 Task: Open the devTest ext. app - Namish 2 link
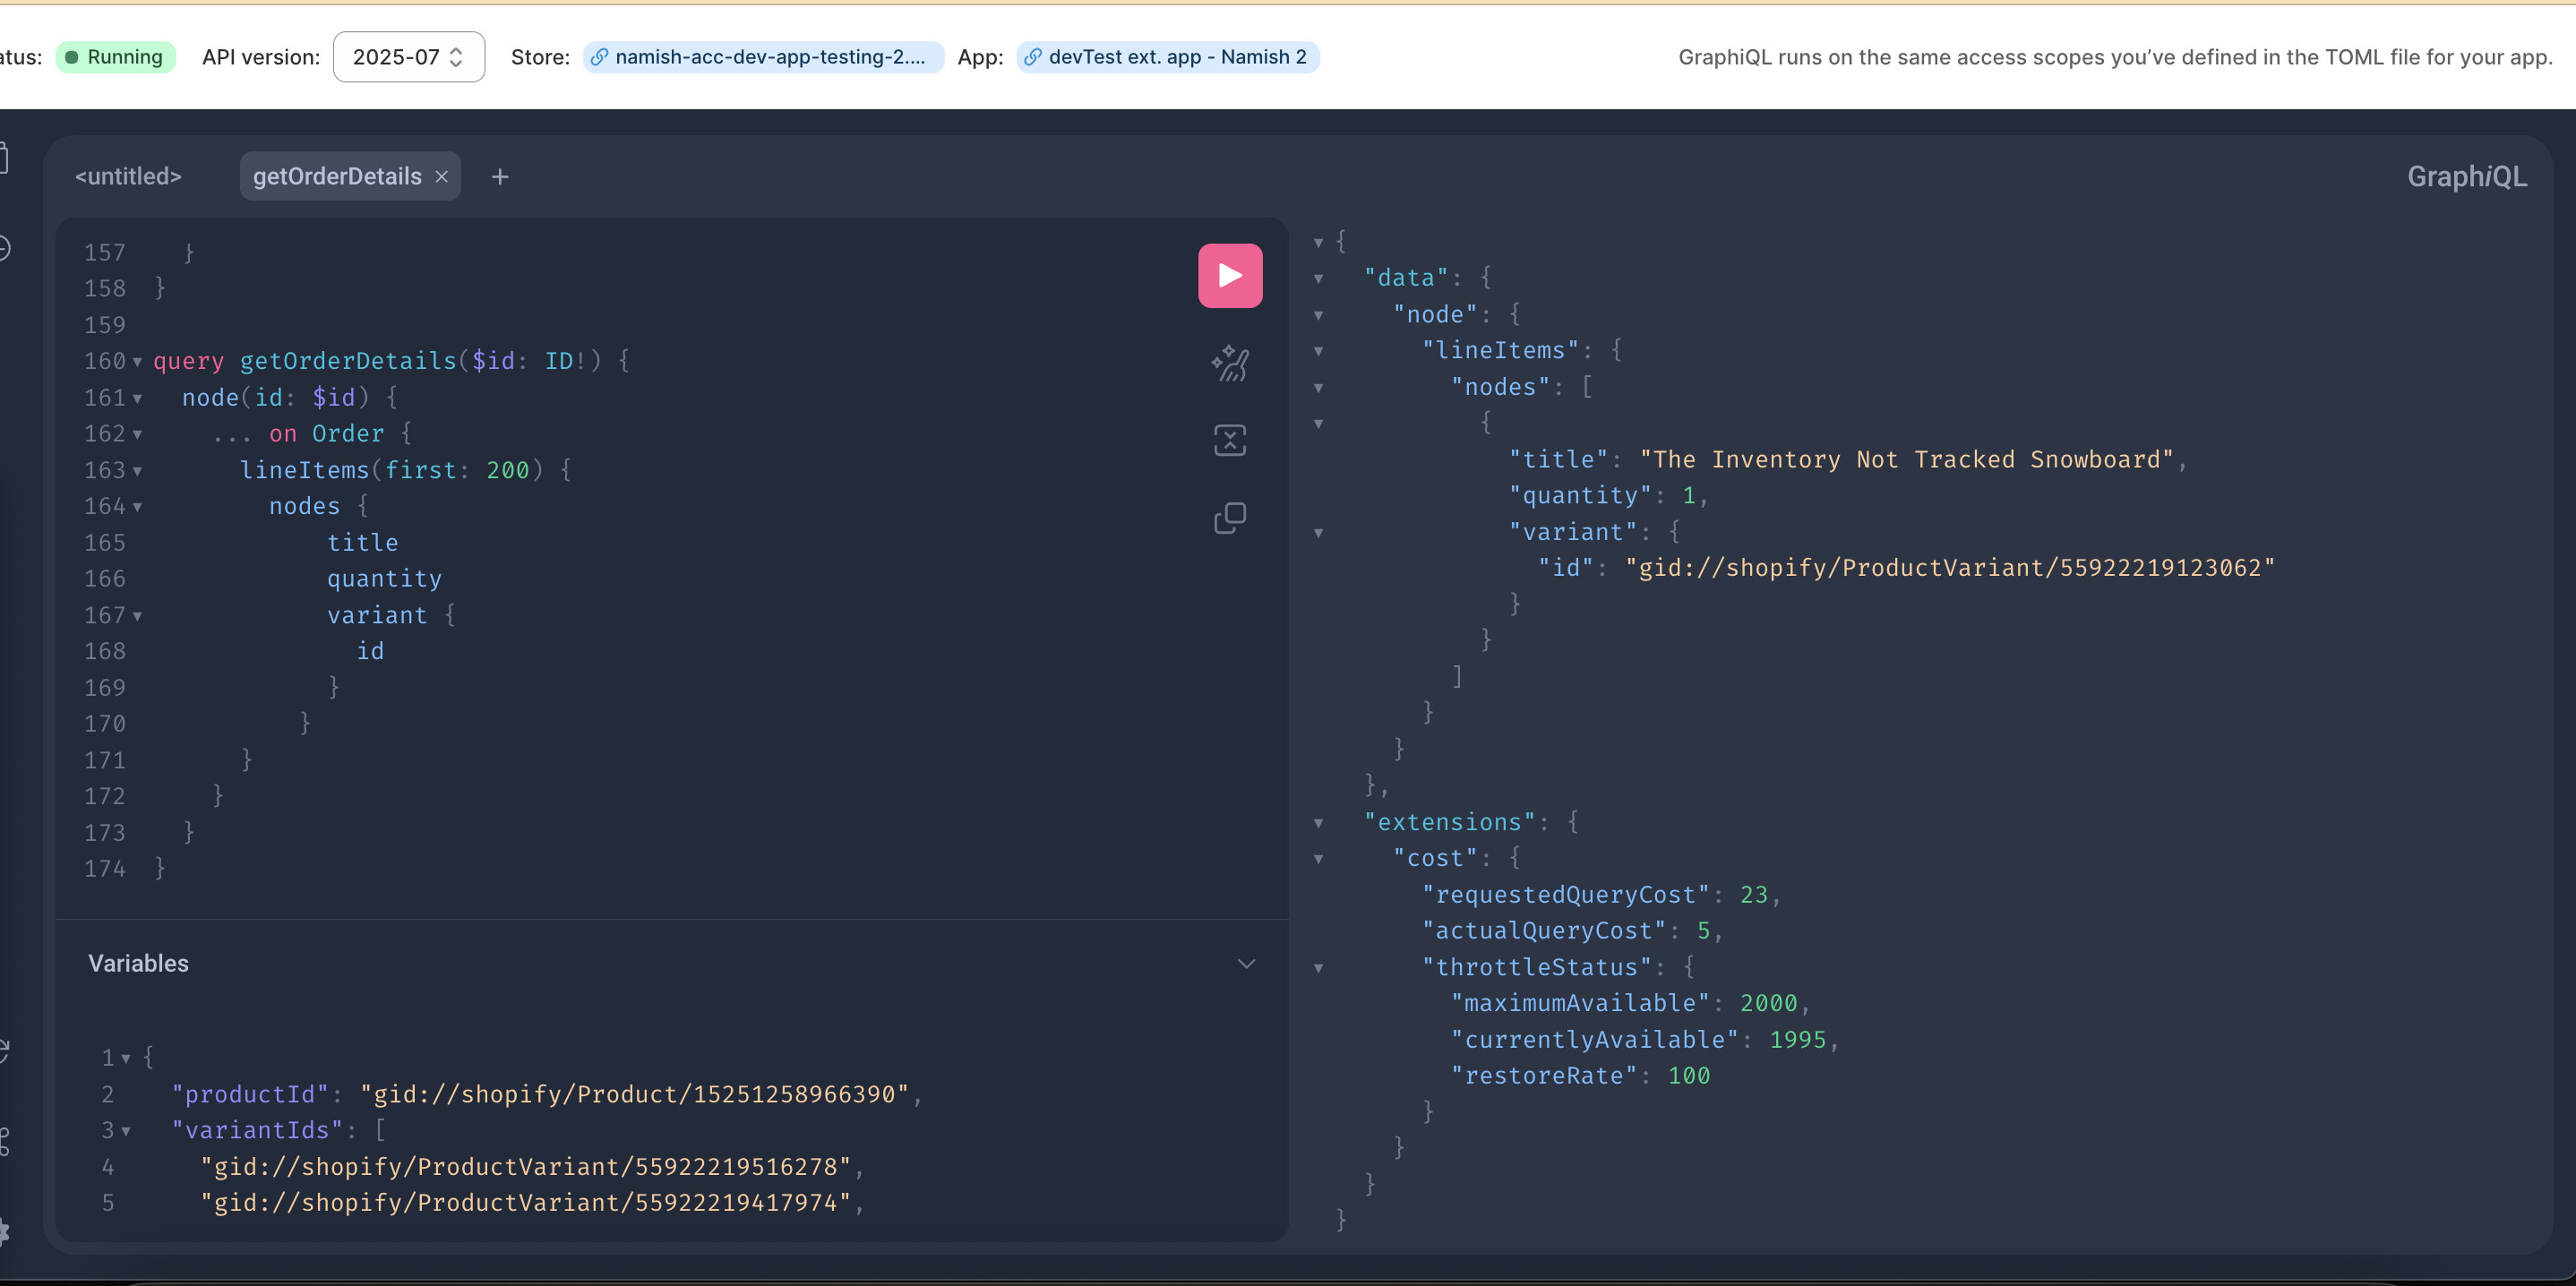click(x=1167, y=57)
